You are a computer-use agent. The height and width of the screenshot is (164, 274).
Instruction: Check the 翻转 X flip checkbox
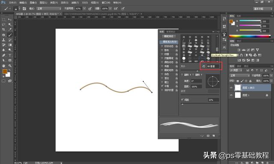pyautogui.click(x=182, y=75)
